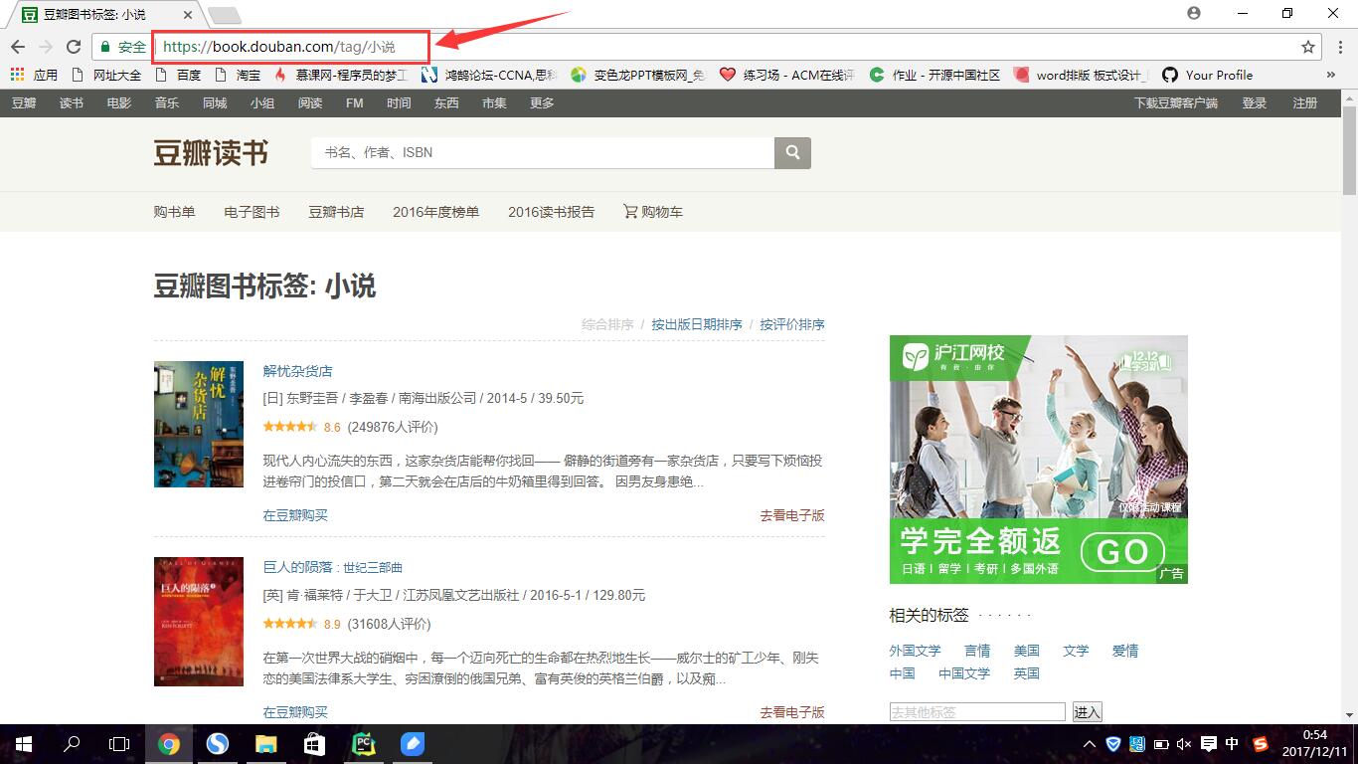Click the 中国文学 related tag
This screenshot has height=764, width=1358.
tap(964, 673)
